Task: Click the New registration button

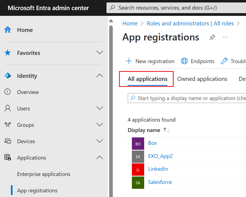Action: tap(150, 61)
